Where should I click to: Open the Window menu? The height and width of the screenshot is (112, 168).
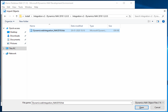[x=28, y=7]
